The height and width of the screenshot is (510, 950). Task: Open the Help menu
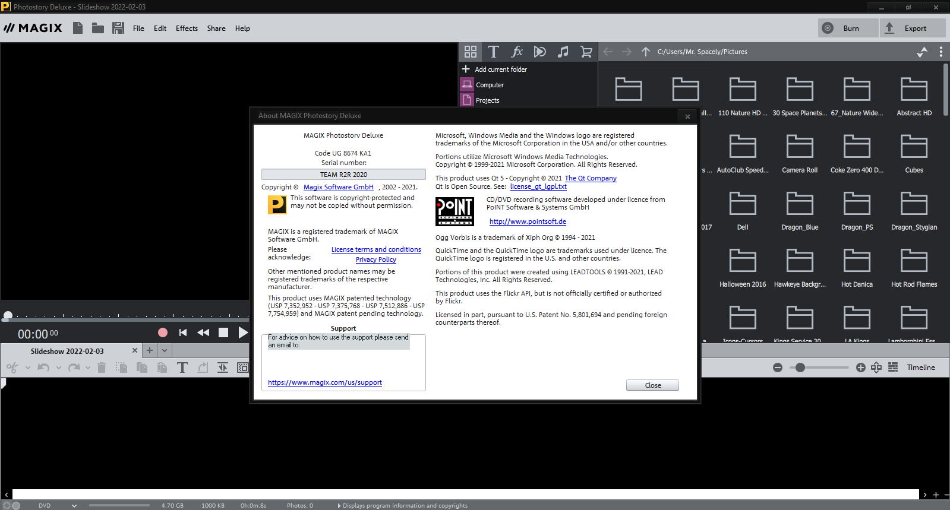pos(242,28)
